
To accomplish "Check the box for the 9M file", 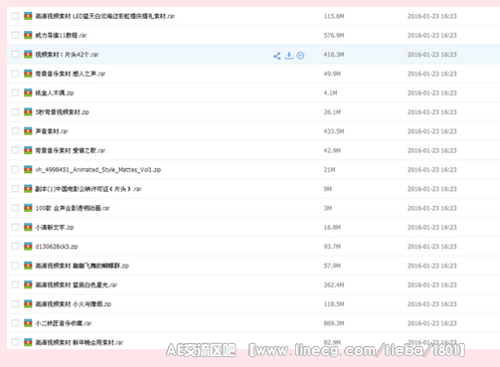I will pos(15,189).
